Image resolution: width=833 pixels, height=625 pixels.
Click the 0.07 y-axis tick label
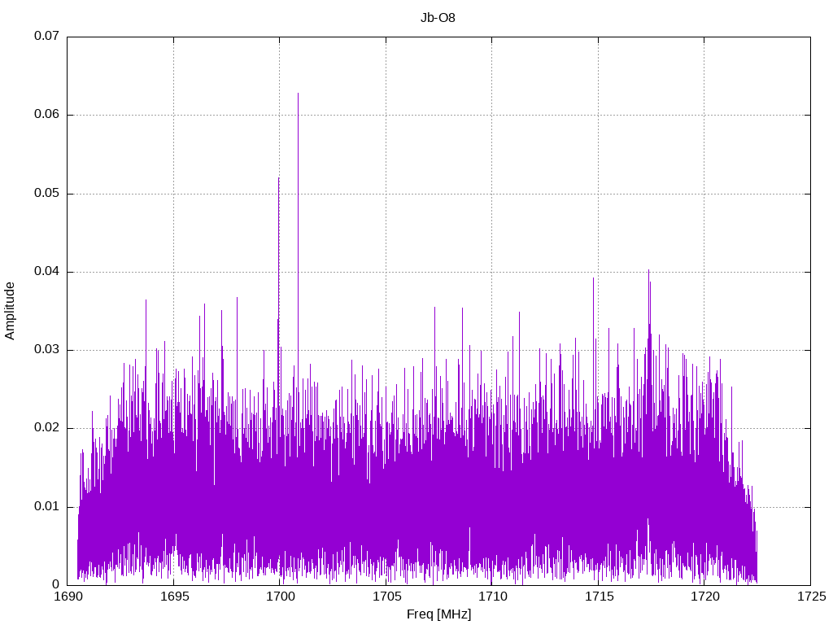point(46,37)
